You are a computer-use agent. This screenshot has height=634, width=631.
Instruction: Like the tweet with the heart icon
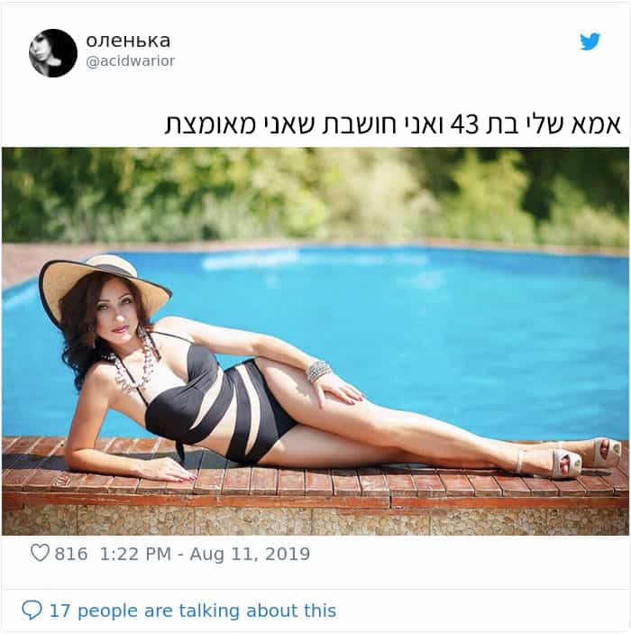40,553
